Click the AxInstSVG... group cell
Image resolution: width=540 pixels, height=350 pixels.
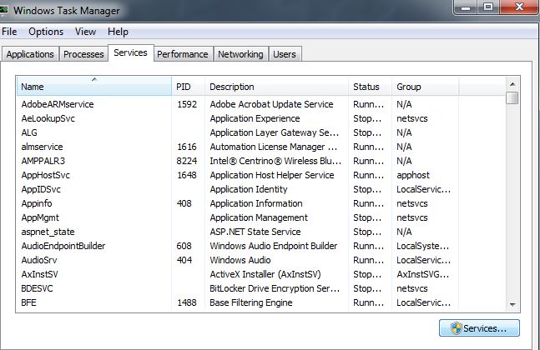[x=422, y=274]
